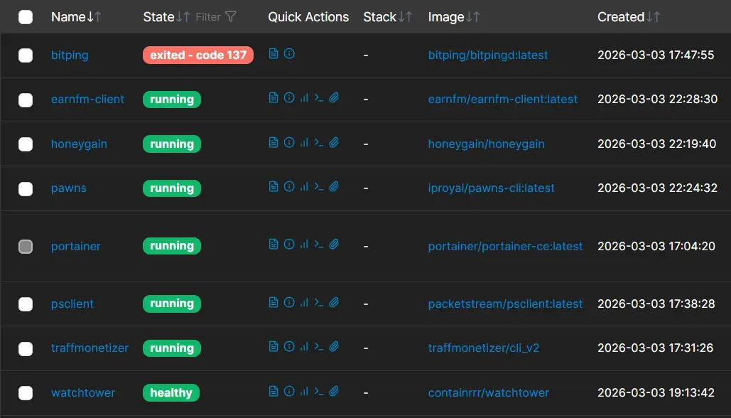
Task: Open containrrr/watchtower image link
Action: pyautogui.click(x=489, y=393)
